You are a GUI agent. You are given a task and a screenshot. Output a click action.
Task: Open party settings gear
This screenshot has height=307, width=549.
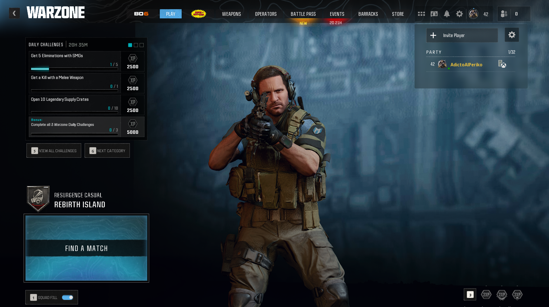pos(512,35)
